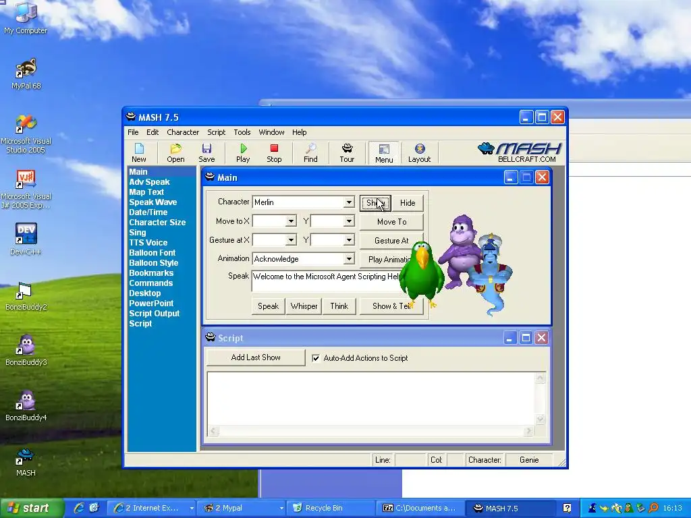Click the Hide button
Viewport: 691px width, 518px height.
click(408, 203)
